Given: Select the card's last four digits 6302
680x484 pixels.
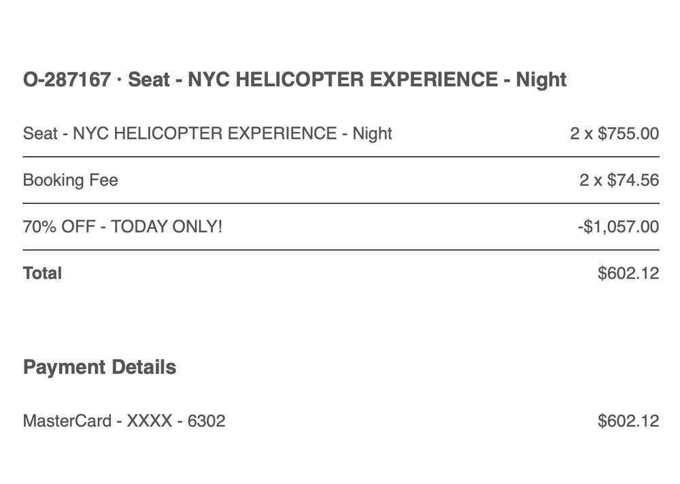Looking at the screenshot, I should click(x=206, y=421).
